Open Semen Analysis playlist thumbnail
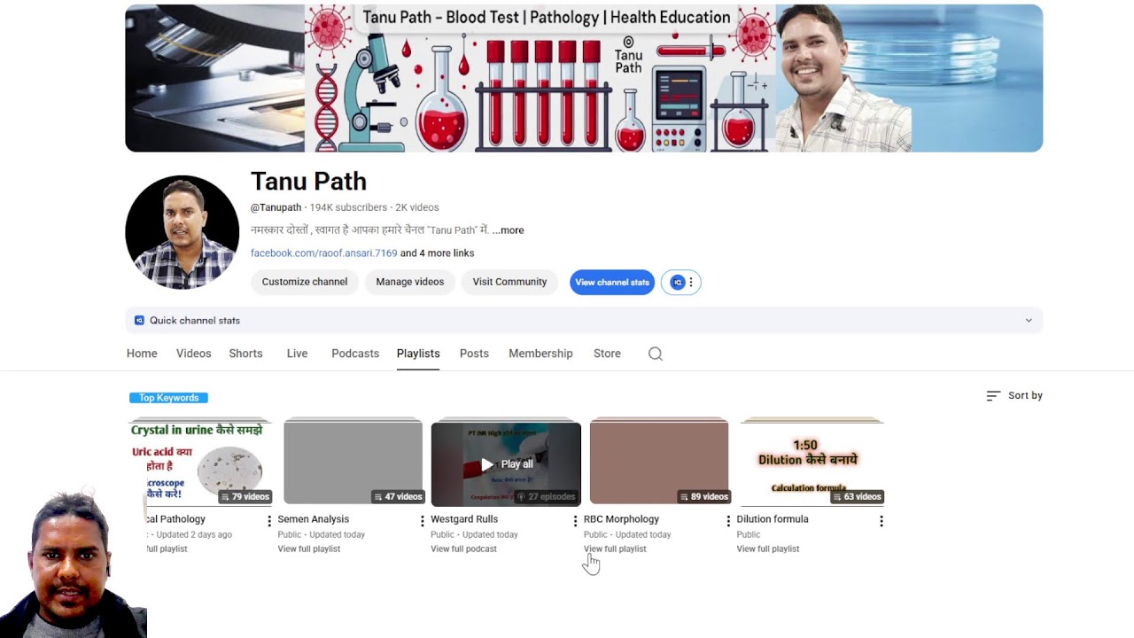1134x638 pixels. [x=353, y=463]
